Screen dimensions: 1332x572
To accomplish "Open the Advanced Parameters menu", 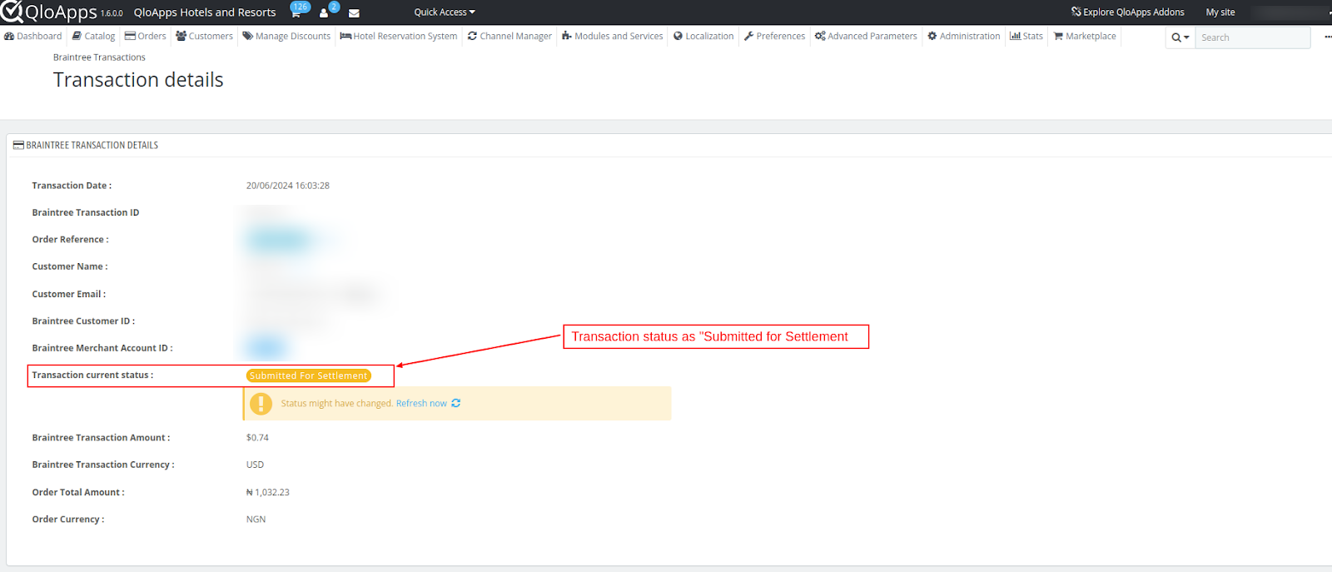I will (867, 37).
